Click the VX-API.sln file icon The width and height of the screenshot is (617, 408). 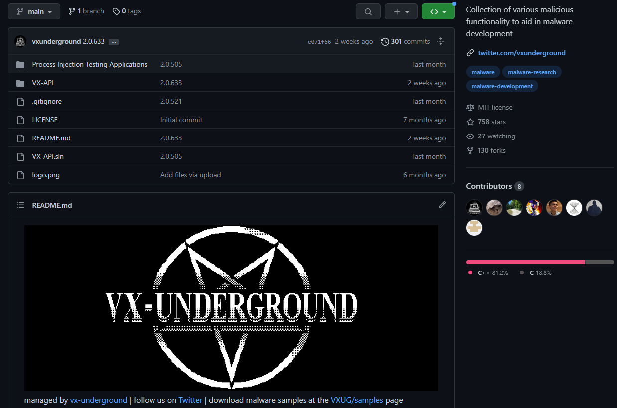20,157
